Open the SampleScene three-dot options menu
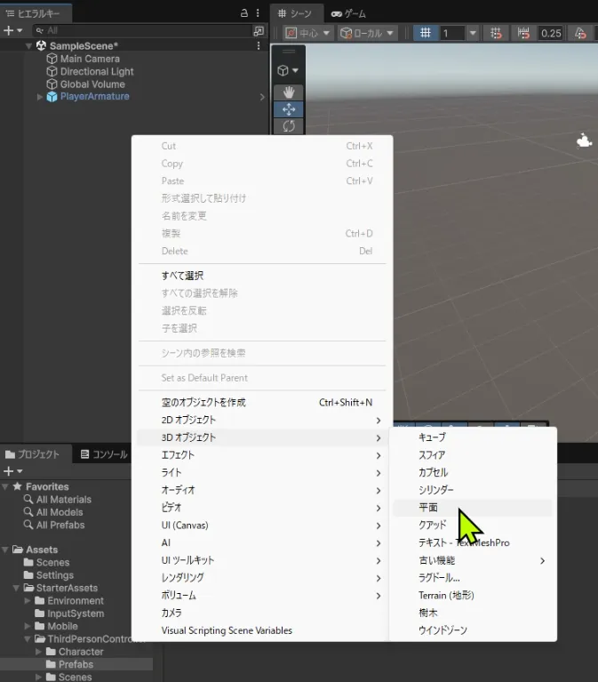Image resolution: width=598 pixels, height=682 pixels. pyautogui.click(x=259, y=45)
